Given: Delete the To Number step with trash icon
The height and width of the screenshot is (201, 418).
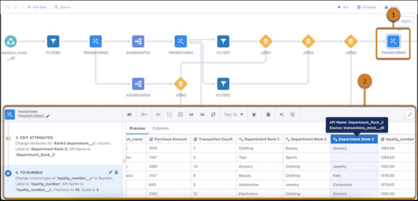Looking at the screenshot, I should tap(117, 172).
